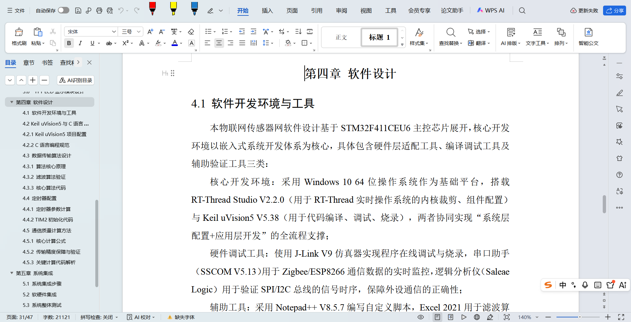Click the search magnifier icon in title bar
631x322 pixels.
point(522,11)
